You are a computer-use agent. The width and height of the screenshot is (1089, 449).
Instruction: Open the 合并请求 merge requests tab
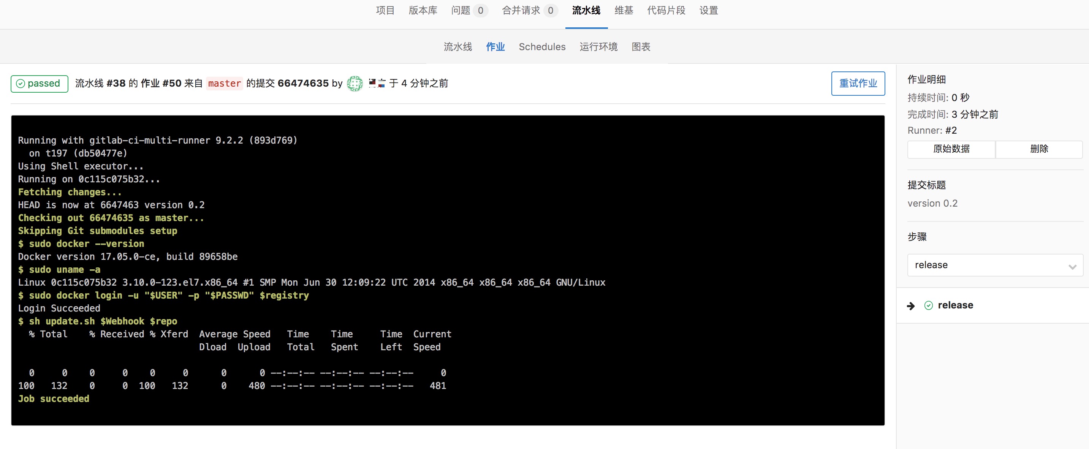[521, 11]
